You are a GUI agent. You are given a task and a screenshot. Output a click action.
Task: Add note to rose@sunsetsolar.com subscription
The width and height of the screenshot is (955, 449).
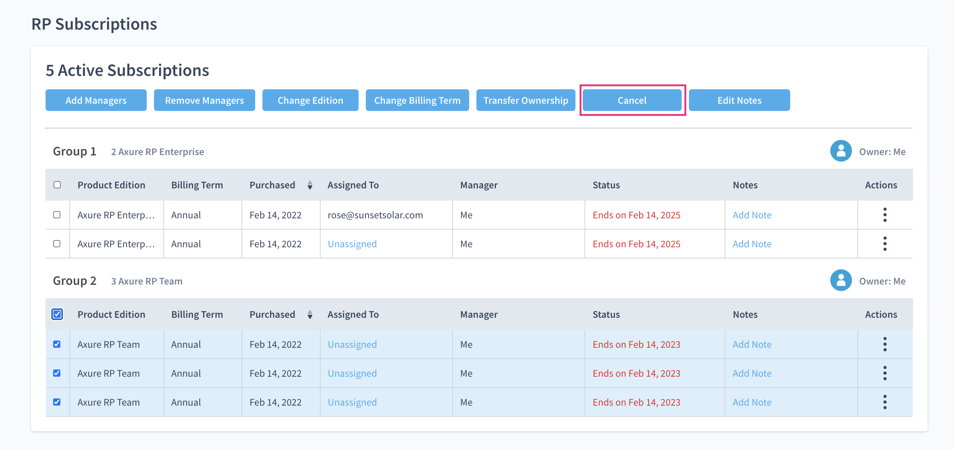pyautogui.click(x=751, y=215)
